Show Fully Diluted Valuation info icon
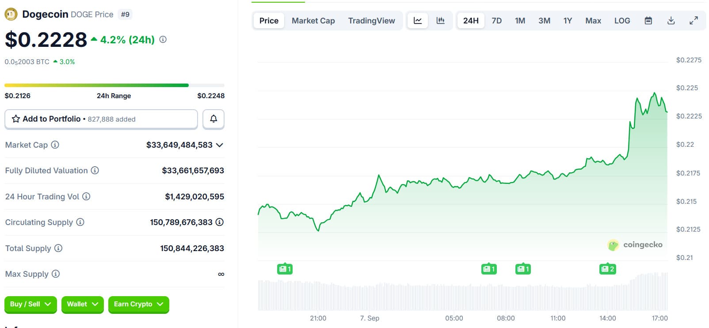709x328 pixels. (x=95, y=170)
